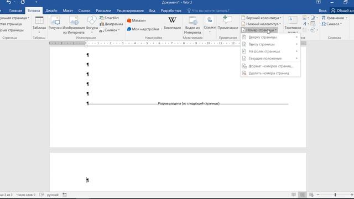Expand the Внизу страницы submenu
The image size is (354, 199).
pos(270,44)
